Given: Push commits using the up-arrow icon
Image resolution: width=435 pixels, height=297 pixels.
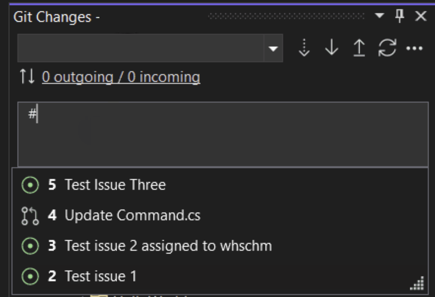Looking at the screenshot, I should (359, 48).
